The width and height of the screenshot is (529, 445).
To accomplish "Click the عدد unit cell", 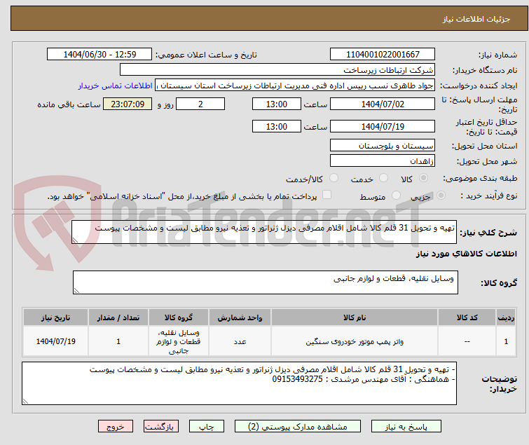I will pos(240,341).
